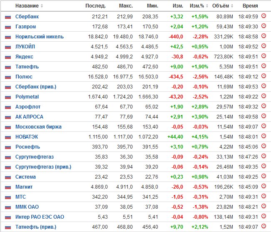The height and width of the screenshot is (232, 271).
Task: Click the clock icon in Сбербанк (прив.) row
Action: coord(264,86)
